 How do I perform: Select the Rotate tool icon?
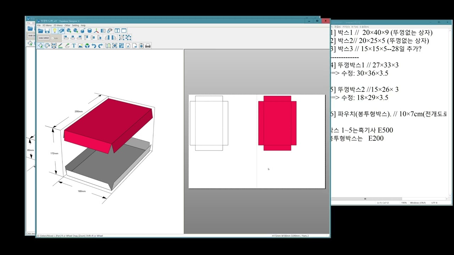[x=47, y=46]
